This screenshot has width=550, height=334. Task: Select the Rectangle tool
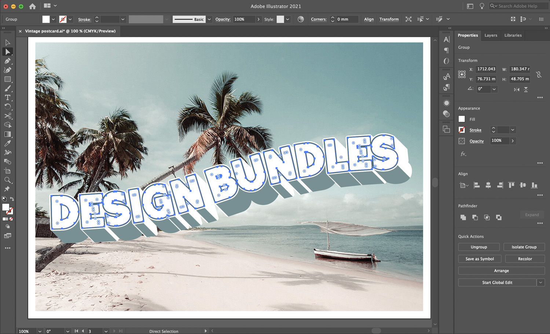click(x=7, y=79)
